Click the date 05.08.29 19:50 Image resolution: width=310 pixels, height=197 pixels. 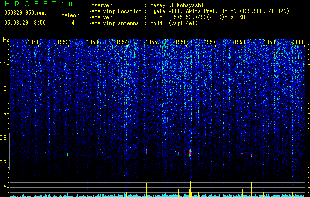click(x=25, y=23)
